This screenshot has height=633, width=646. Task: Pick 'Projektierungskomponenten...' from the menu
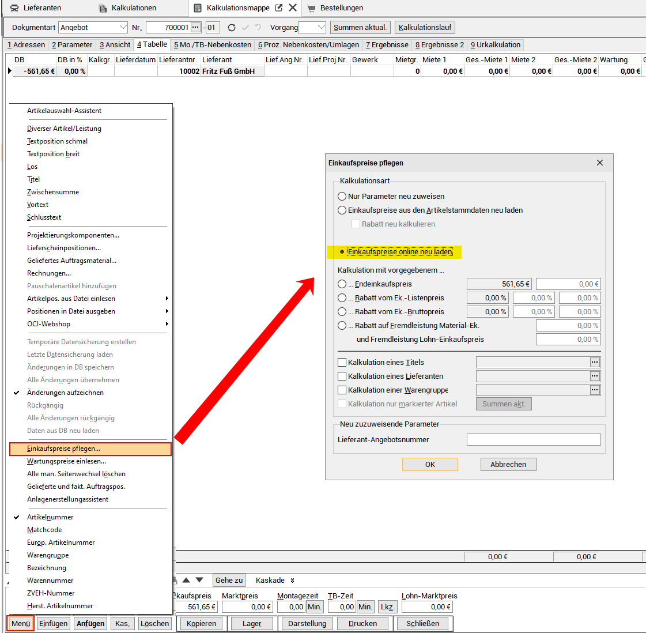tap(90, 235)
